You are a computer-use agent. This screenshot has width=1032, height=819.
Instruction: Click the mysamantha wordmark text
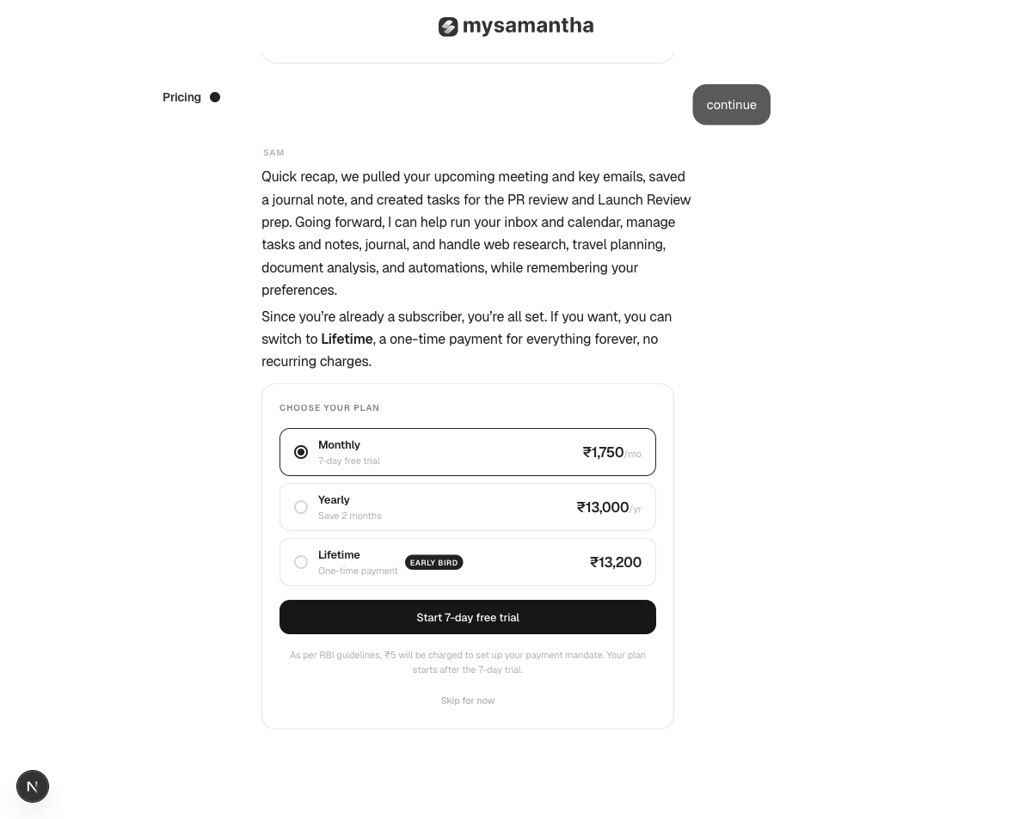point(528,27)
